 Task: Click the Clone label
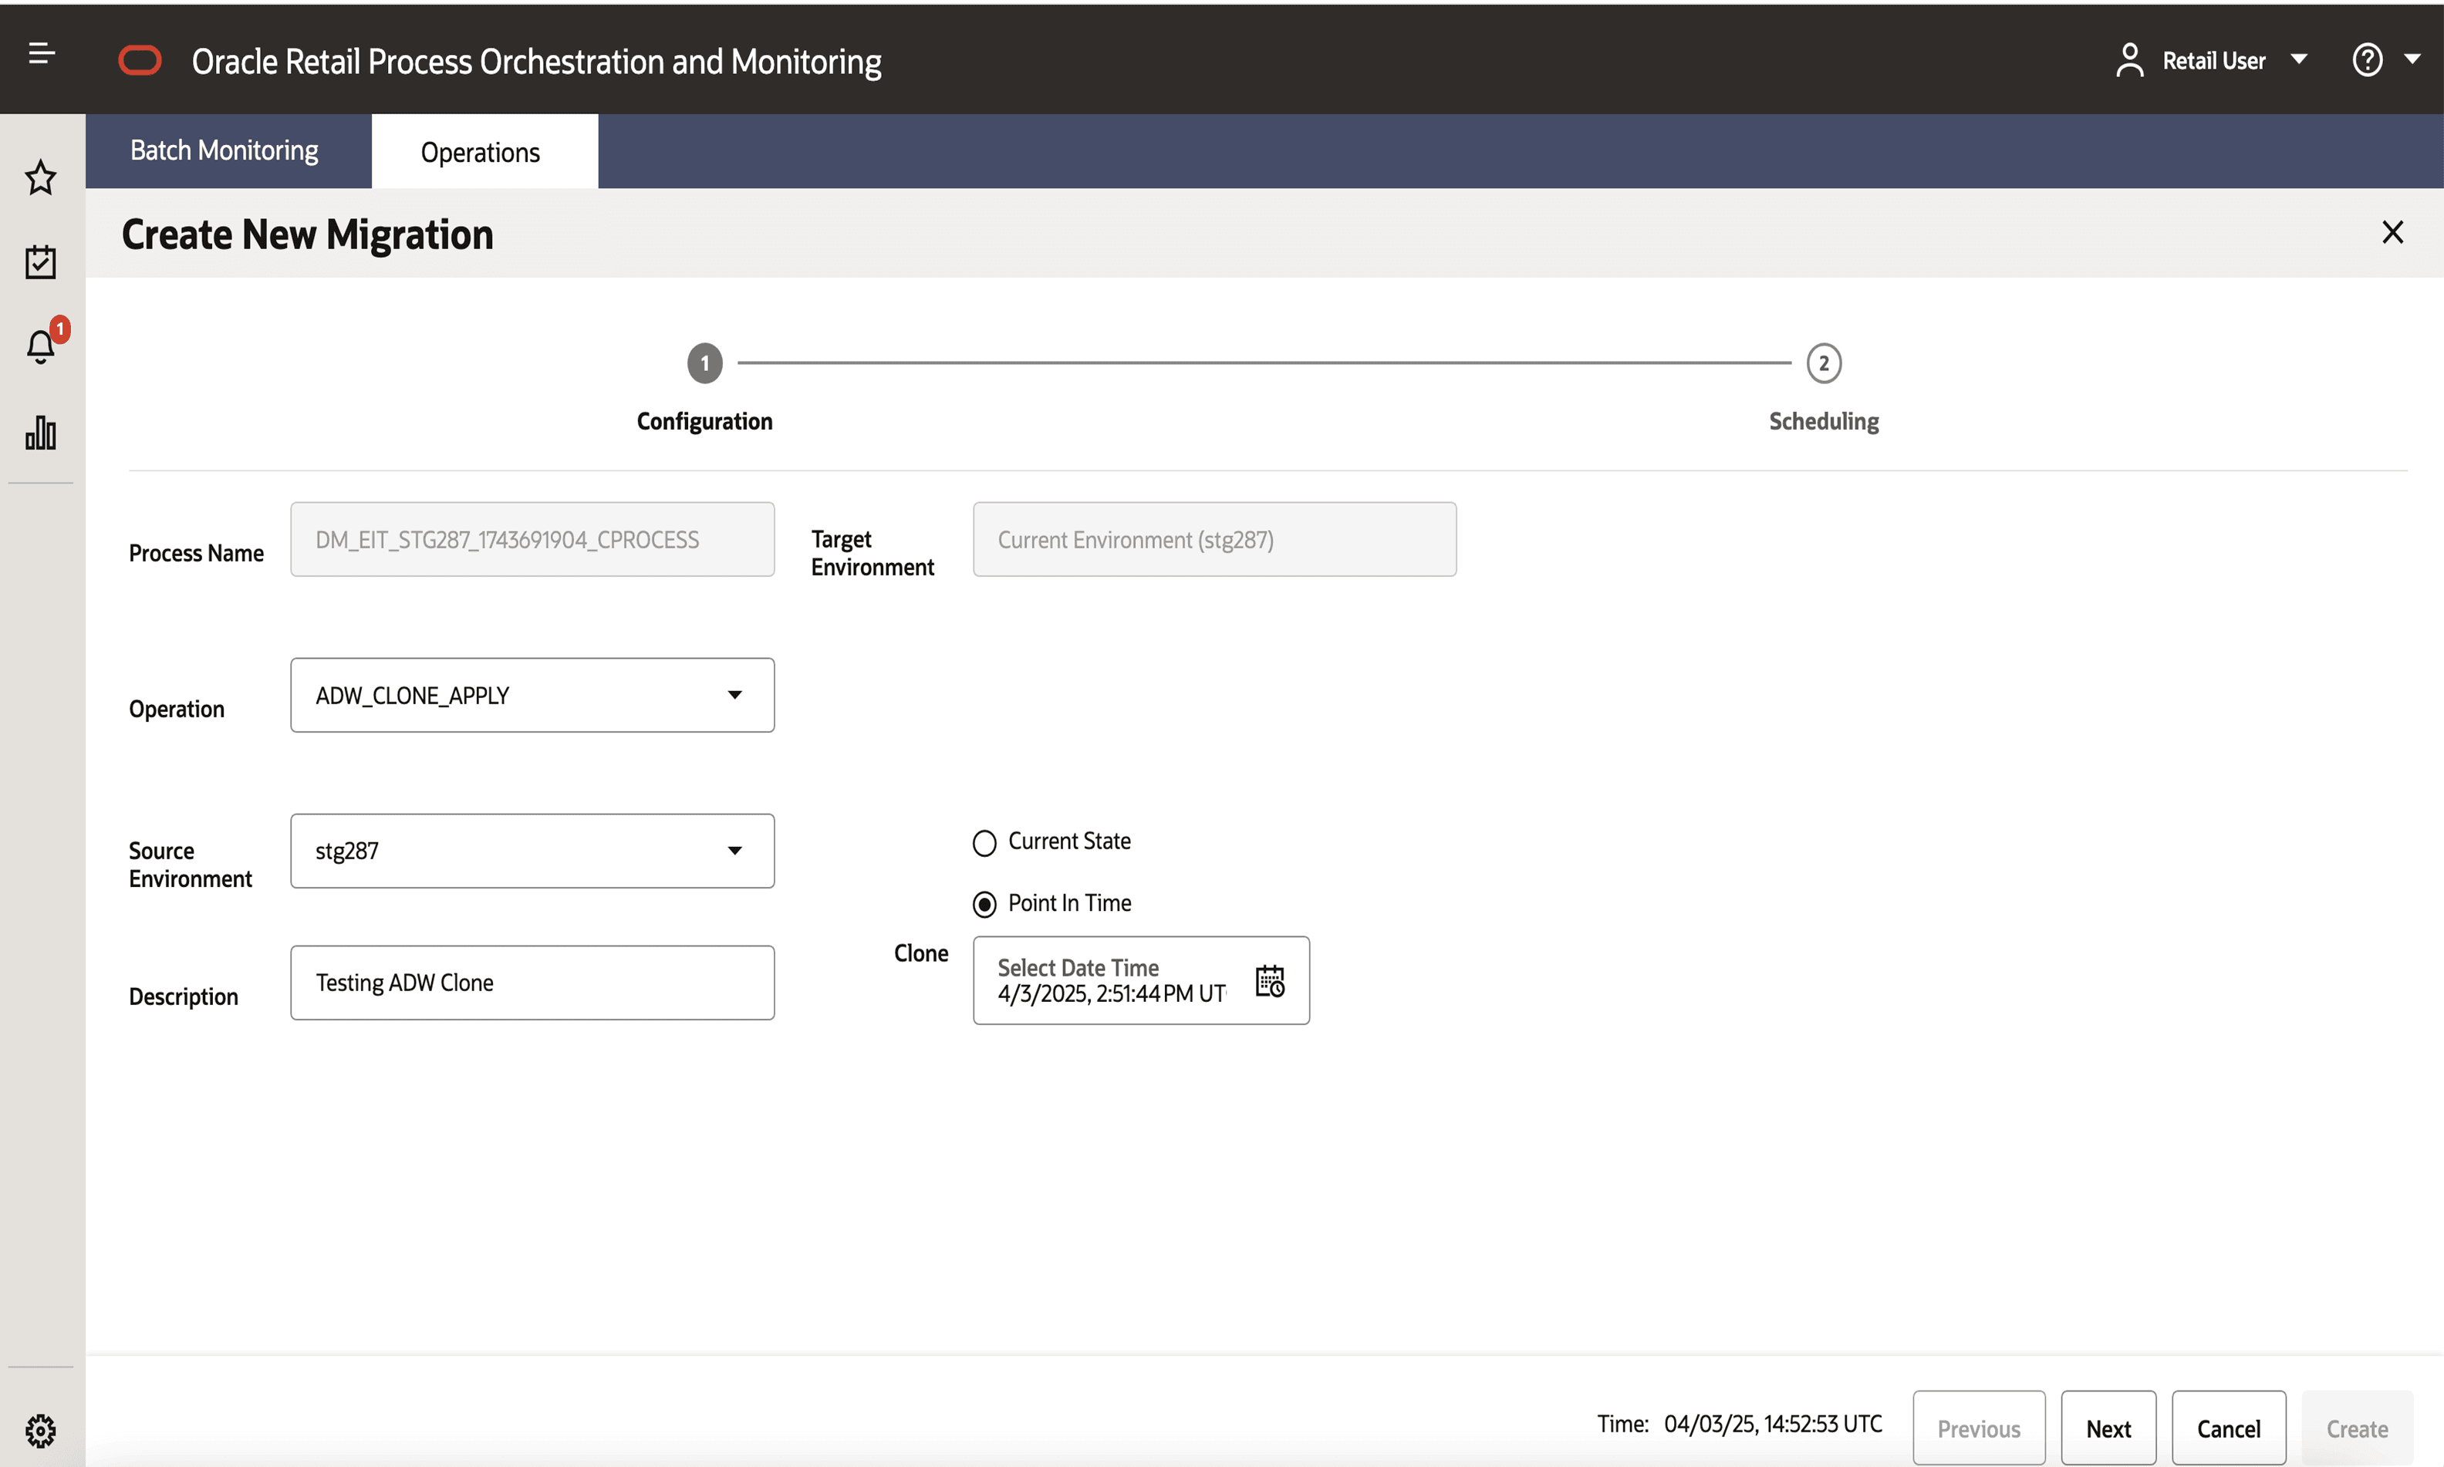point(920,953)
